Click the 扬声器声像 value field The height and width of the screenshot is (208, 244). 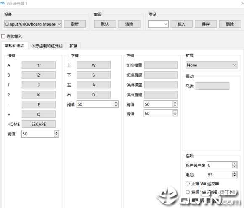click(x=220, y=165)
